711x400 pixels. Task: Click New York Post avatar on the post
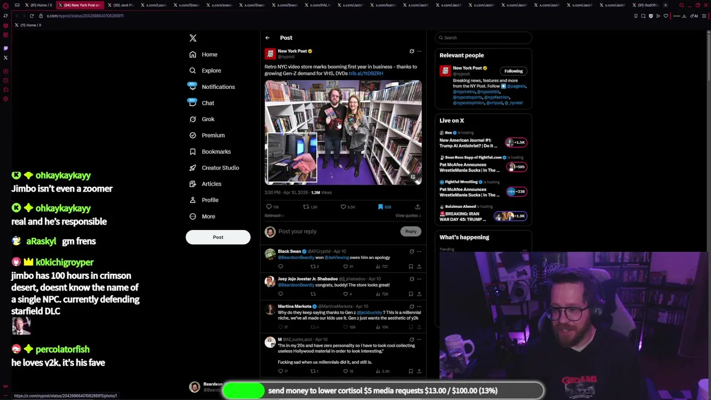270,53
